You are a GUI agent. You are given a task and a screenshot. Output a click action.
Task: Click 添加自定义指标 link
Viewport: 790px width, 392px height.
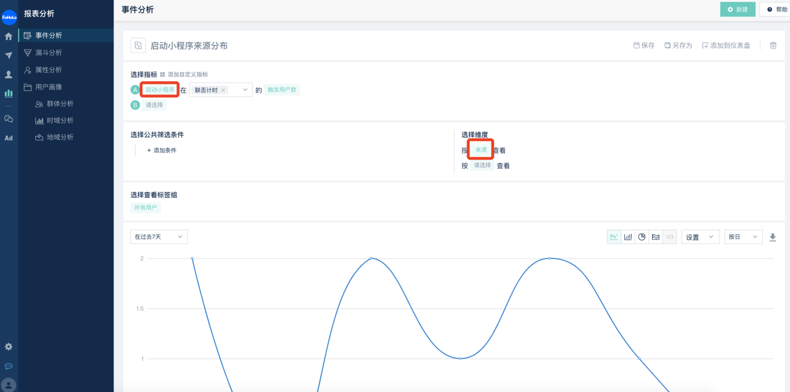point(184,74)
